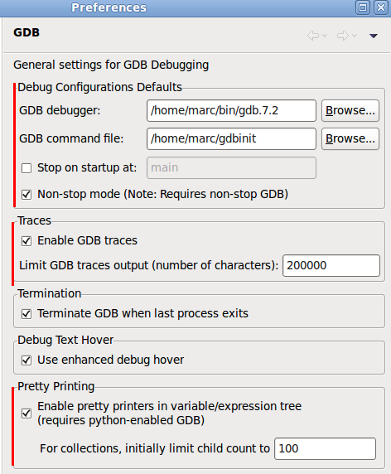391x474 pixels.
Task: Click the GDB debugger path field
Action: click(231, 111)
